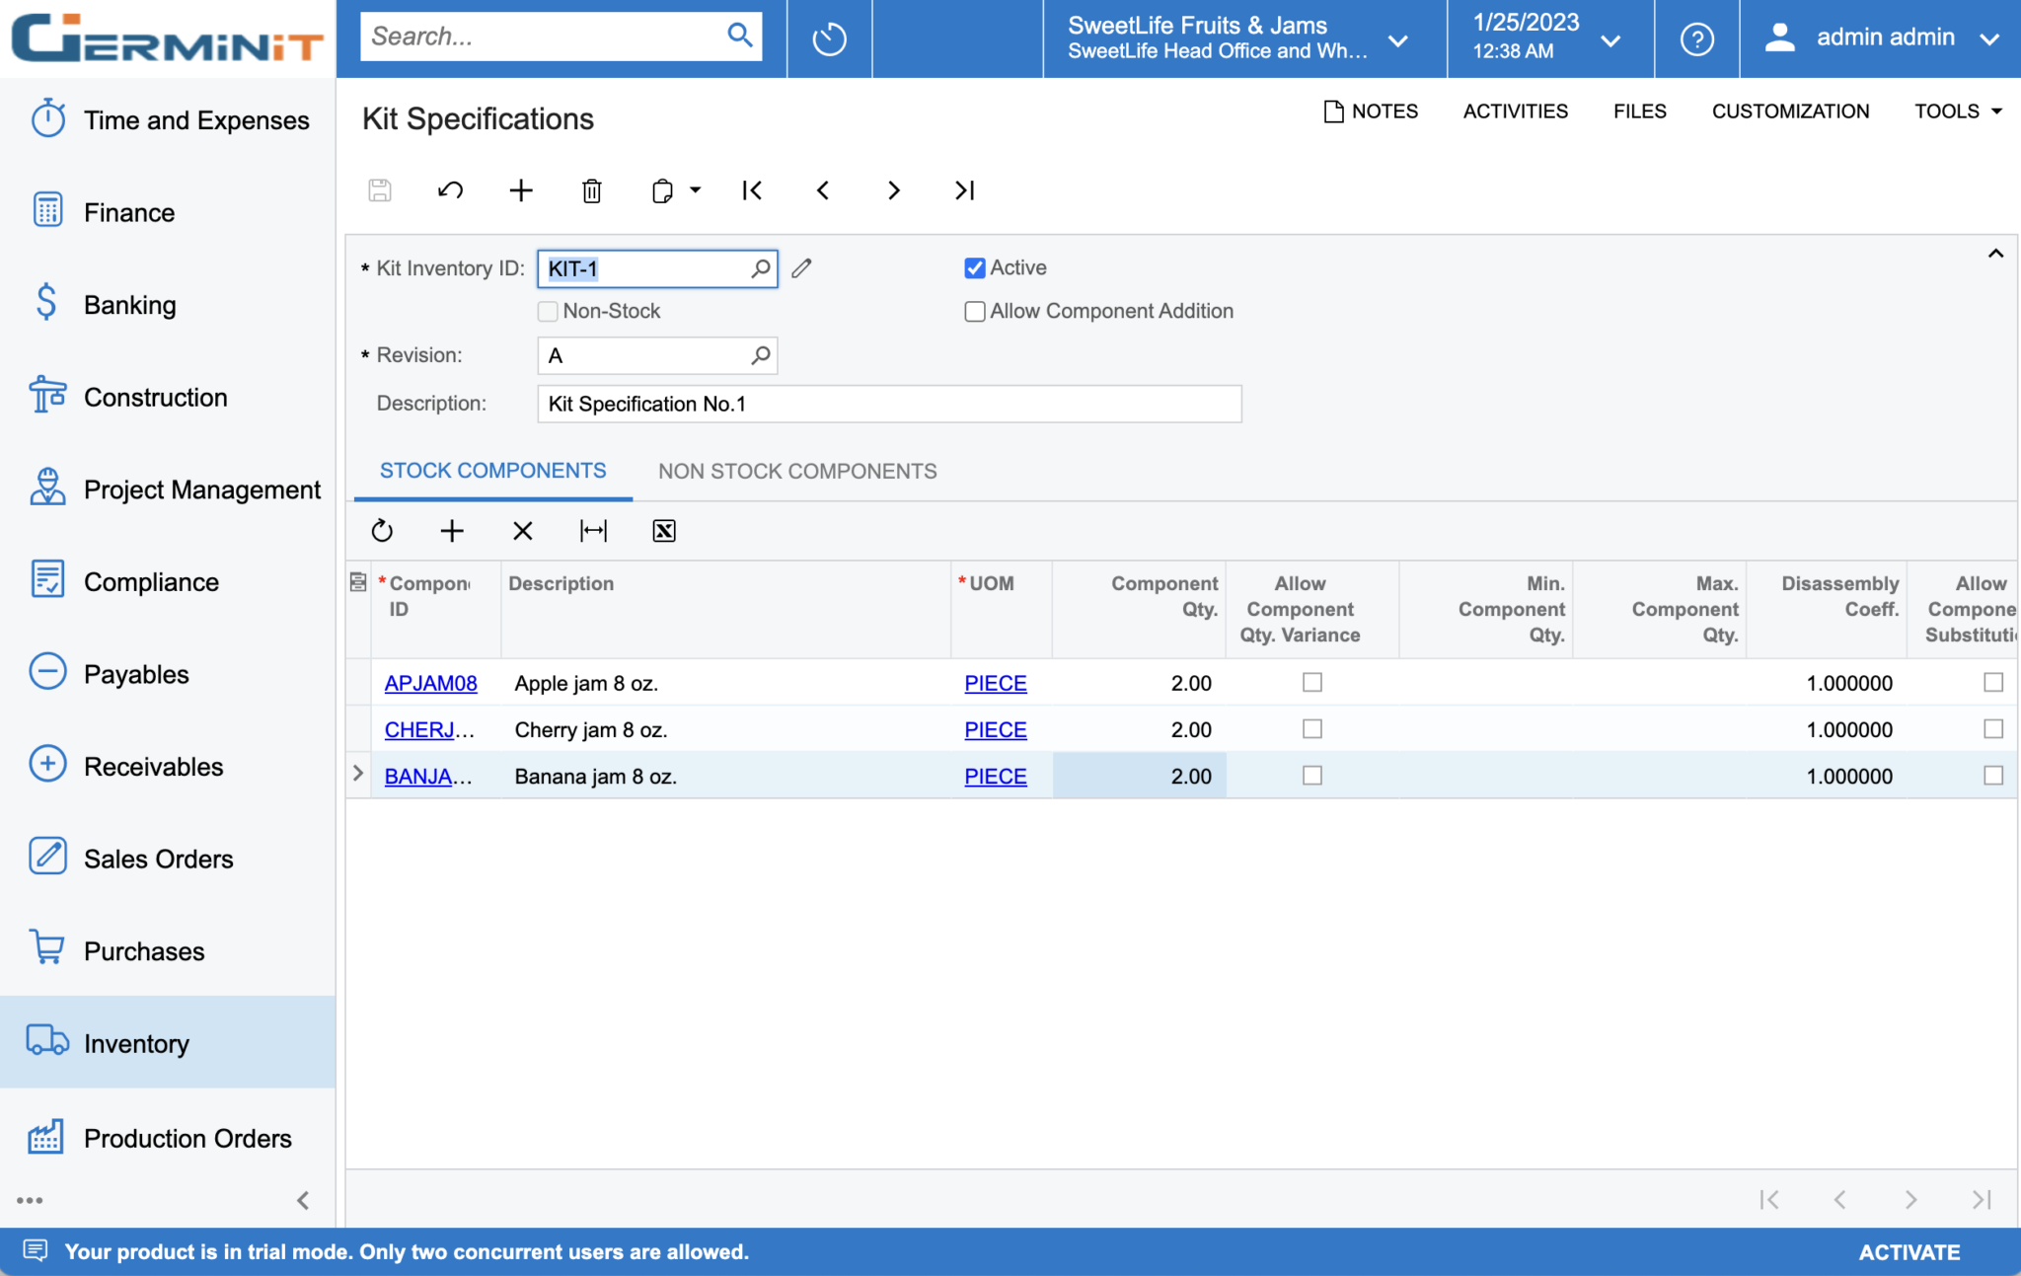Uncheck the Active checkbox

tap(974, 266)
